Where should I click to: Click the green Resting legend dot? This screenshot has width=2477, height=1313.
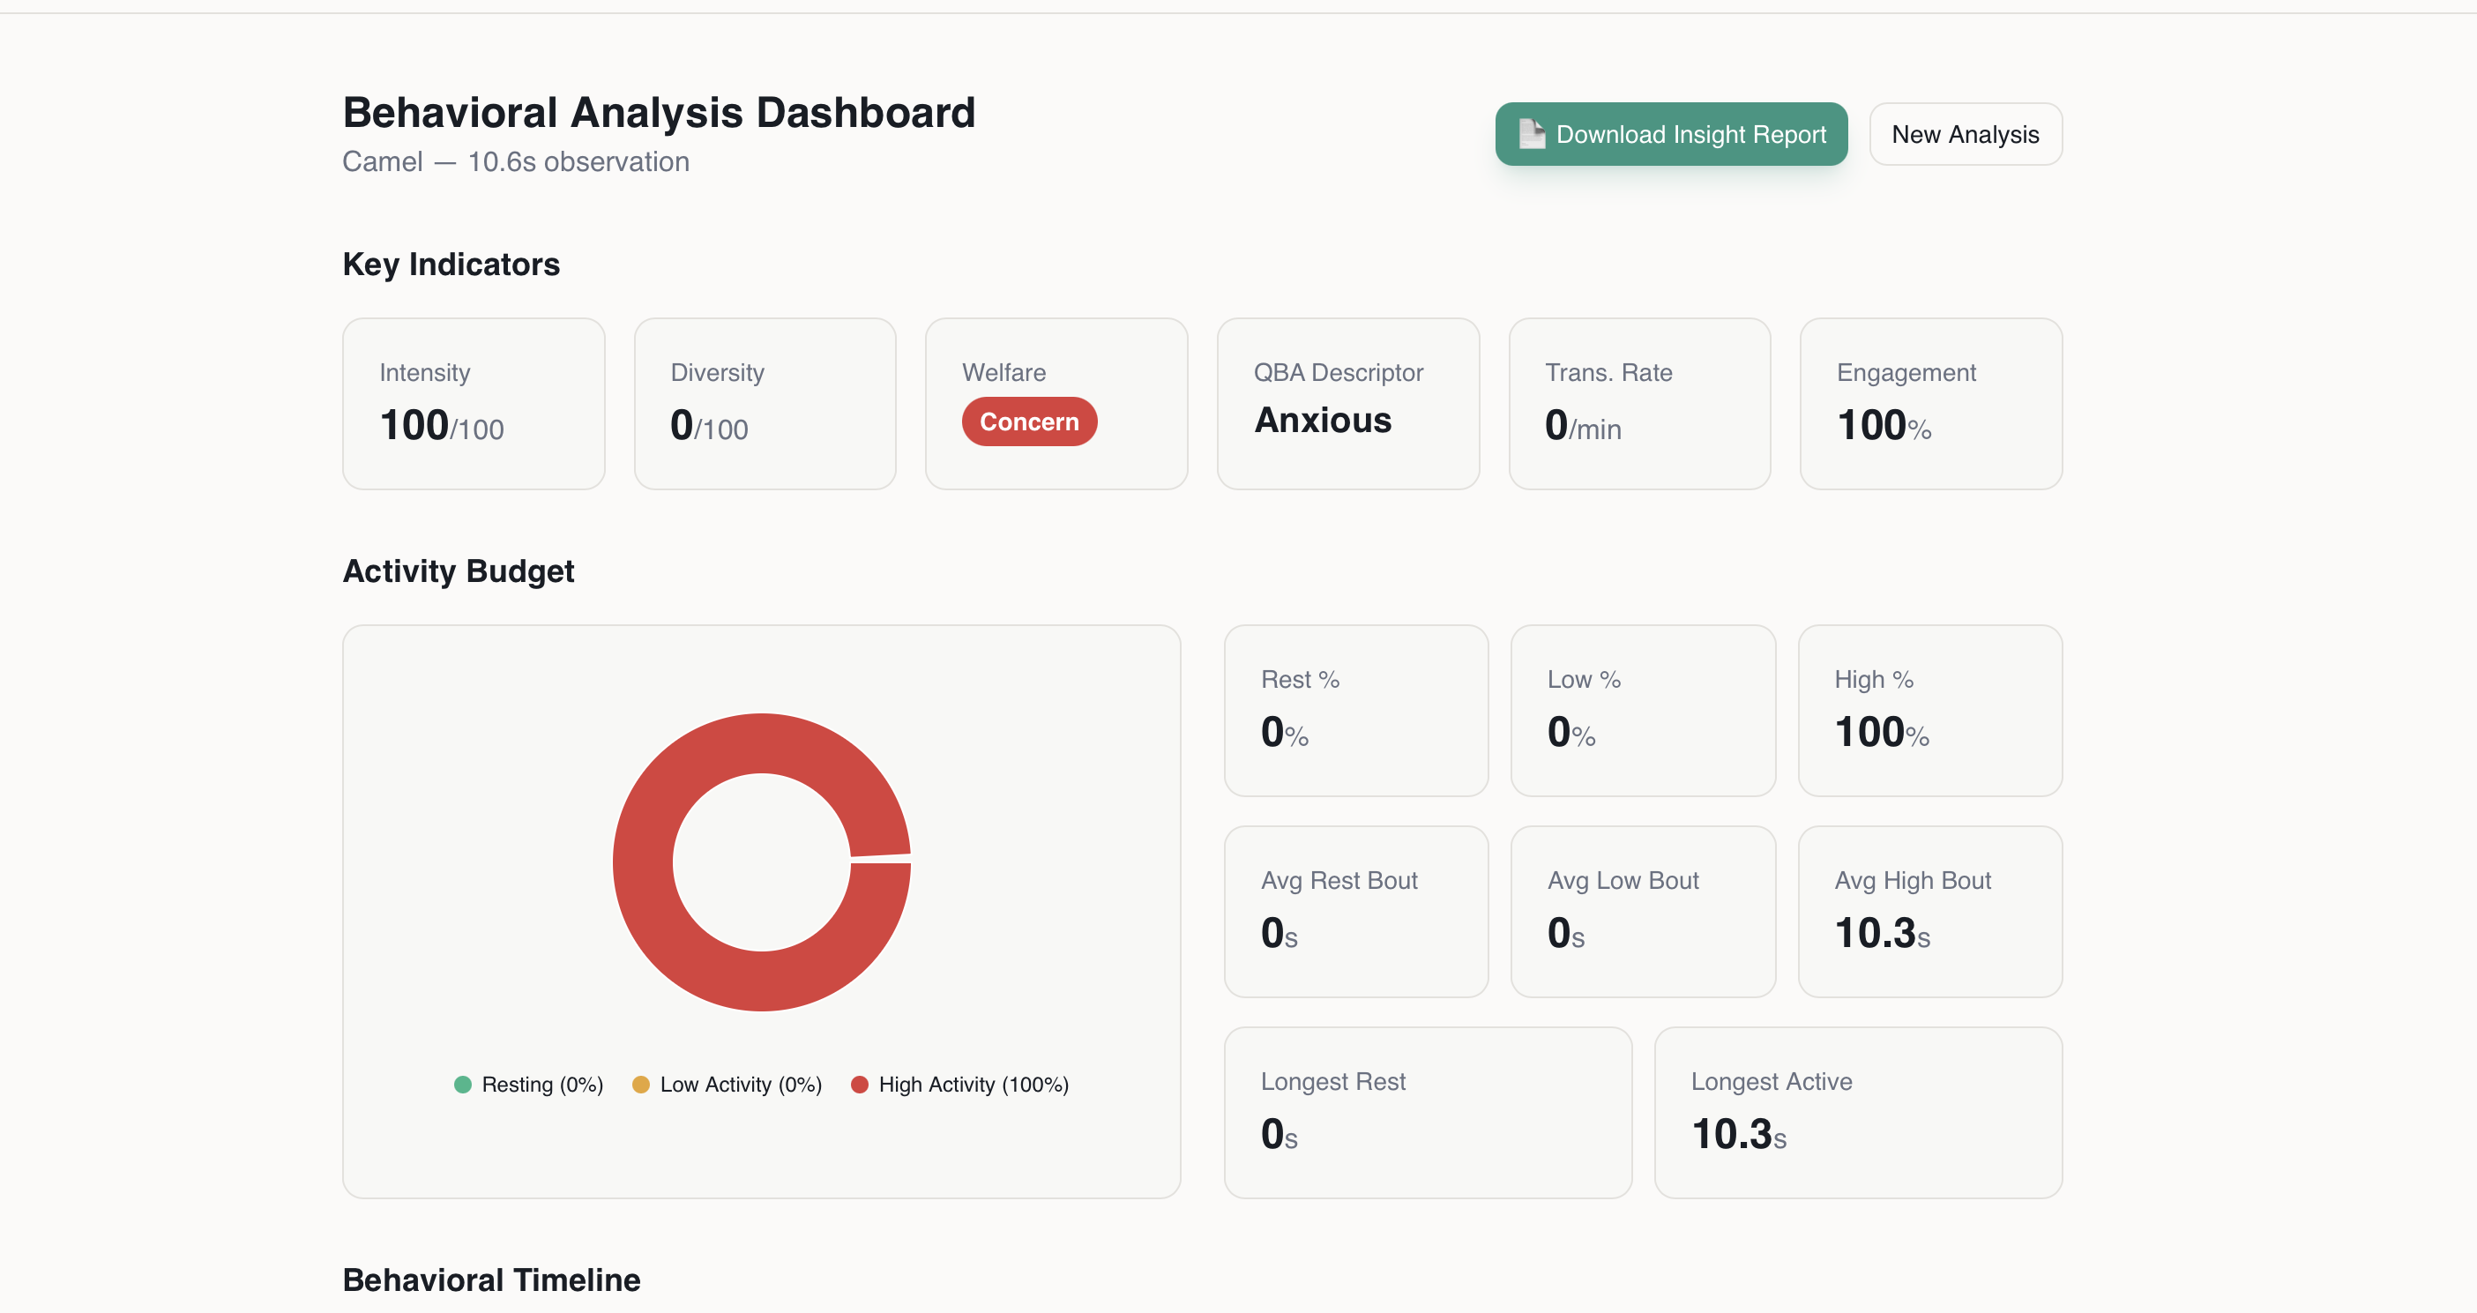click(463, 1084)
